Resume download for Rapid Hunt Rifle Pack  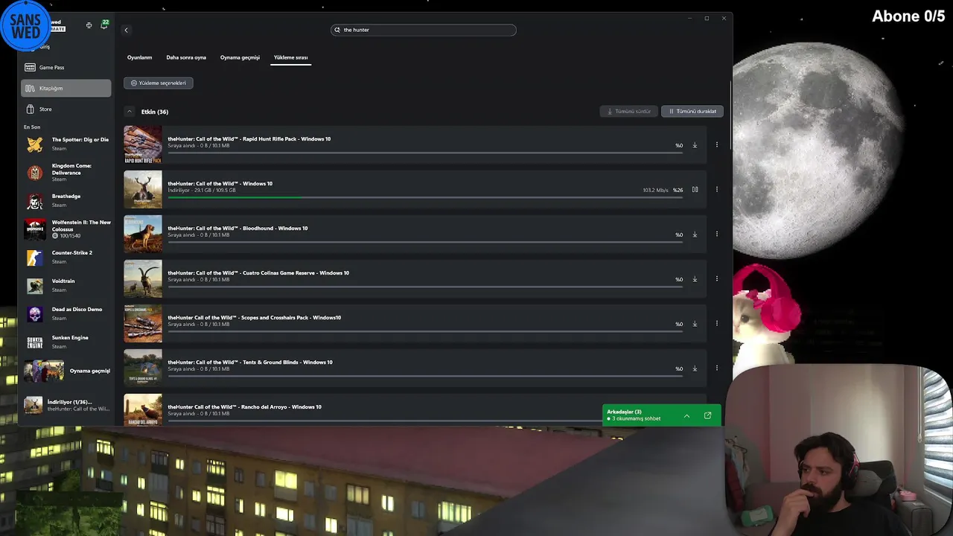tap(695, 145)
